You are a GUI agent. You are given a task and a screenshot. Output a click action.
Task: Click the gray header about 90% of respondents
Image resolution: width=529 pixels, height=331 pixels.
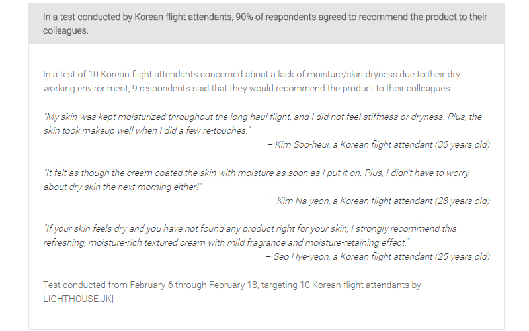[264, 23]
